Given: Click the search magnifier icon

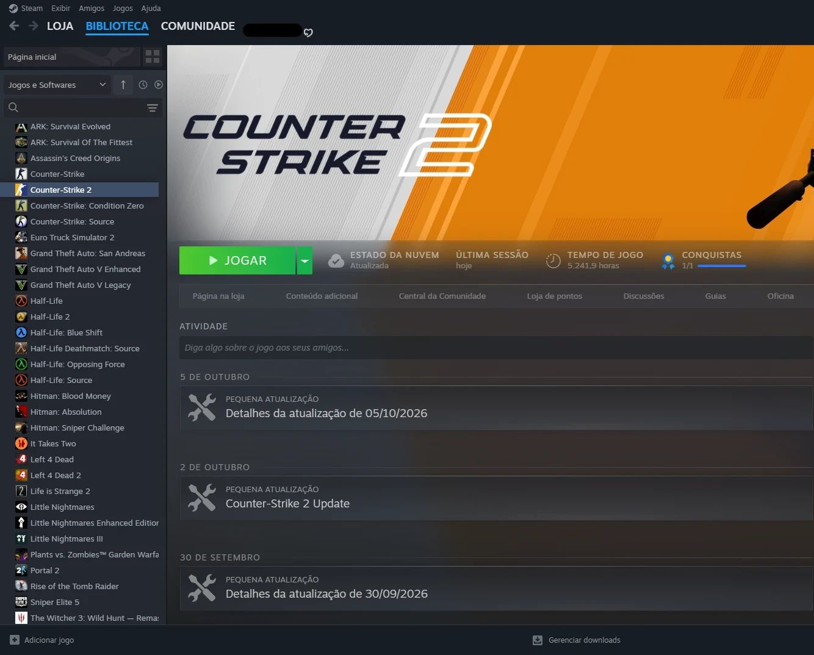Looking at the screenshot, I should (13, 107).
